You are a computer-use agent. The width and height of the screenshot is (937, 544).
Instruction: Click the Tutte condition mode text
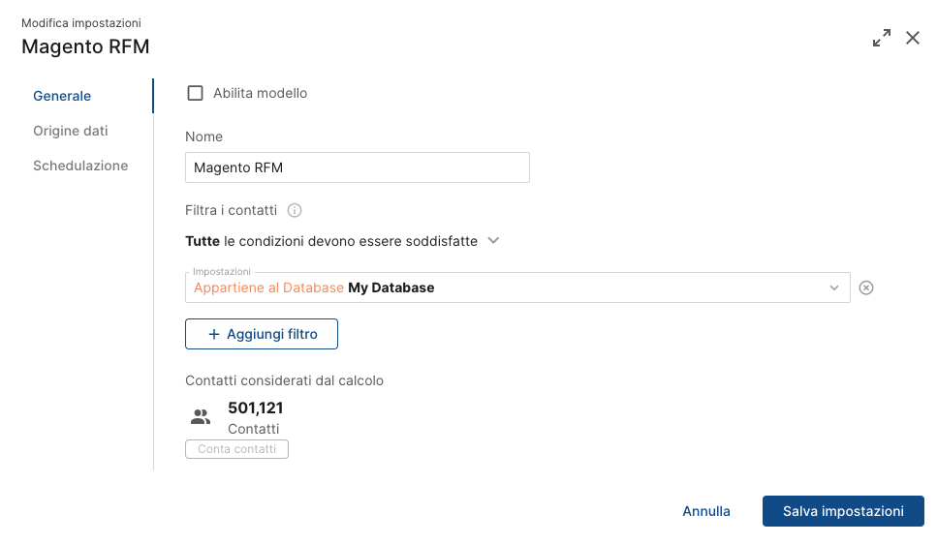203,241
